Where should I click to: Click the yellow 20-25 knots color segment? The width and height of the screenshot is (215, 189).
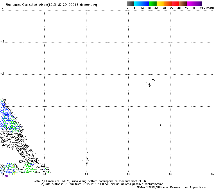point(160,3)
